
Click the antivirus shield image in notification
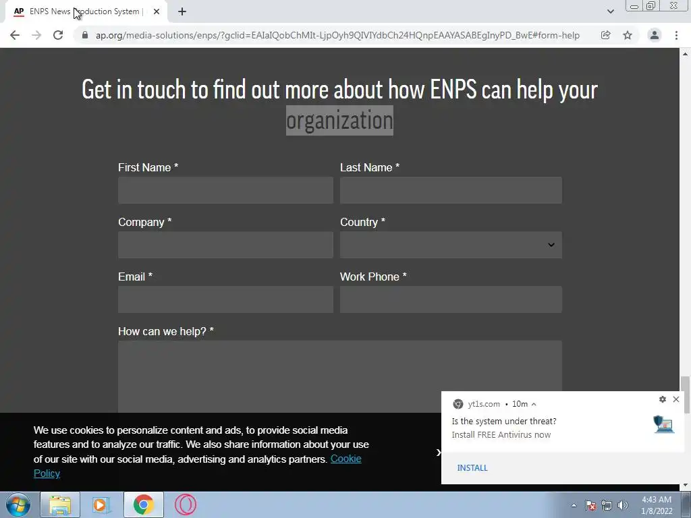point(664,424)
